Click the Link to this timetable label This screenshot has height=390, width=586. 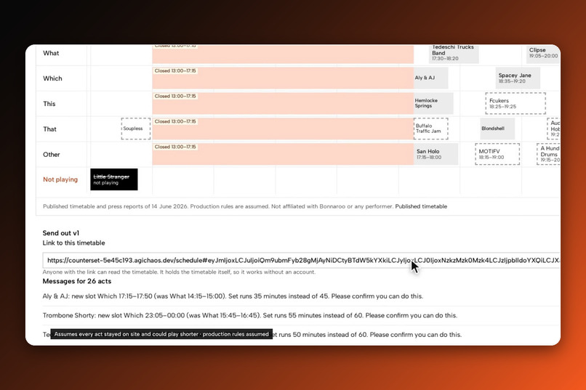(x=73, y=243)
